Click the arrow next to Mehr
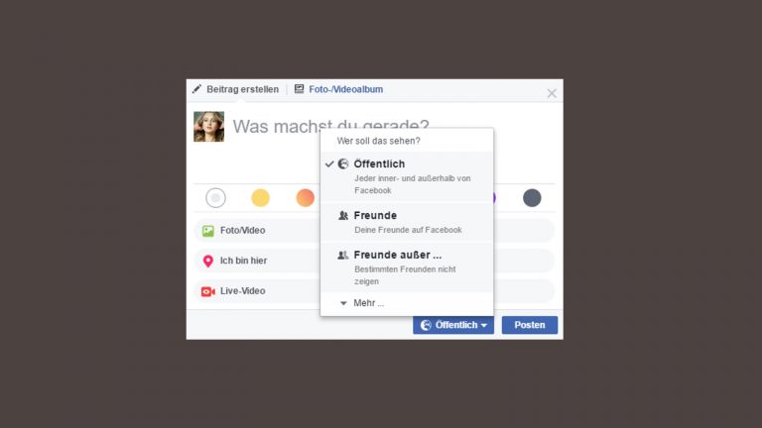Screen dimensions: 762x428 [x=343, y=303]
